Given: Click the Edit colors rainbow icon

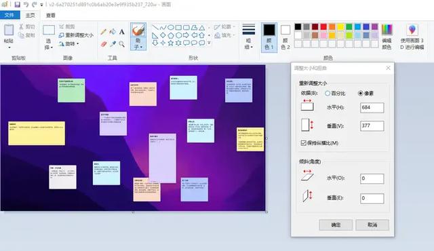Looking at the screenshot, I should click(x=387, y=30).
